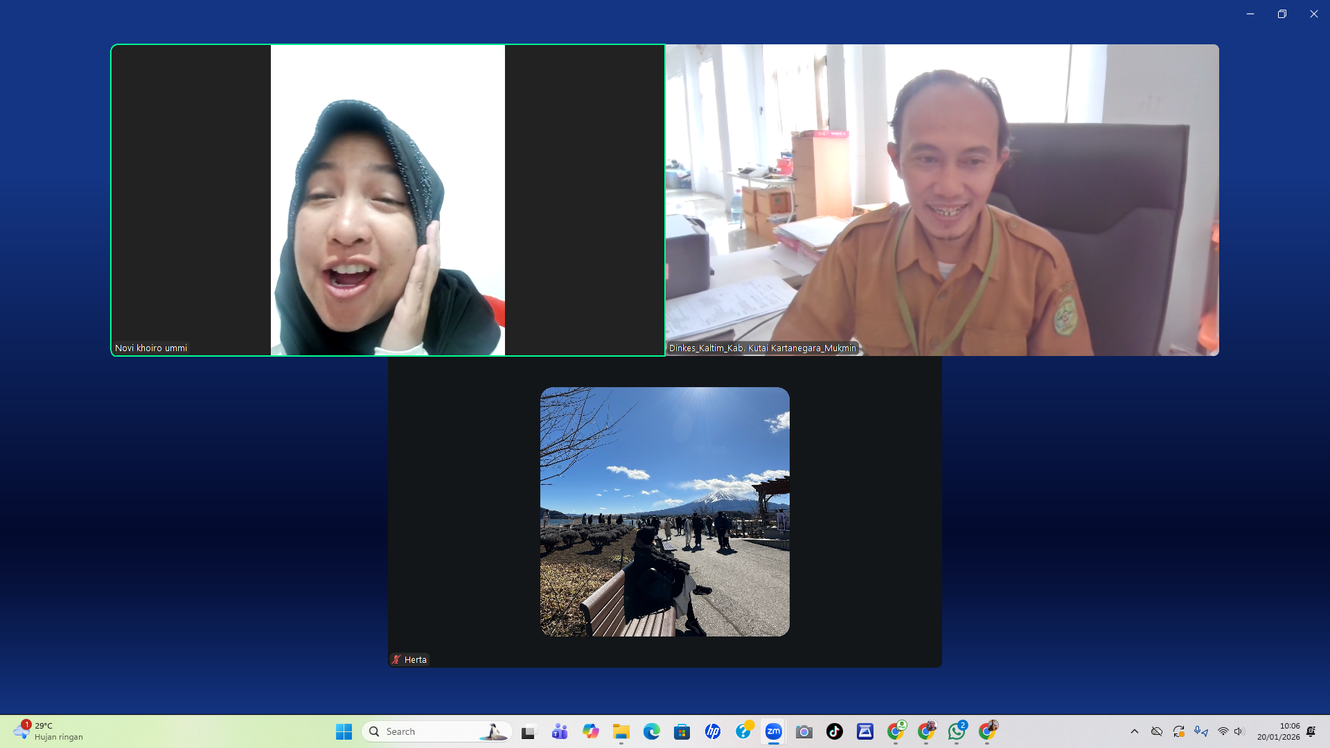Launch Microsoft Edge browser
This screenshot has width=1330, height=748.
click(651, 731)
